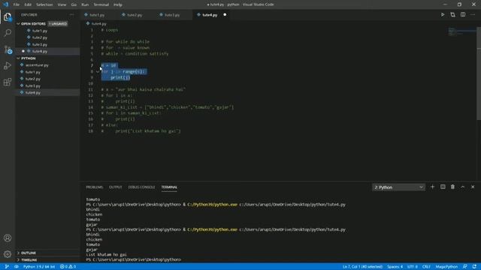The height and width of the screenshot is (270, 481).
Task: Open the Source Control view
Action: [8, 49]
